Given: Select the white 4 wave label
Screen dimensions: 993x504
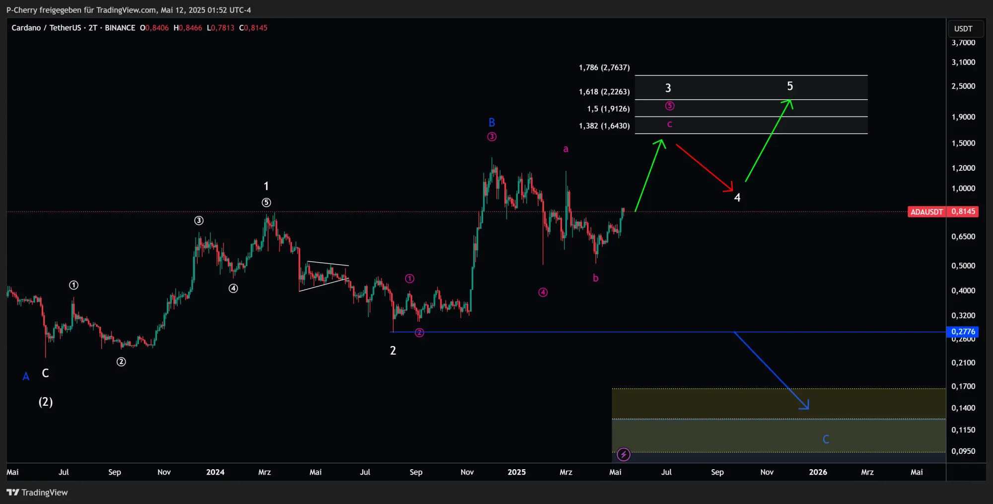Looking at the screenshot, I should click(x=737, y=198).
